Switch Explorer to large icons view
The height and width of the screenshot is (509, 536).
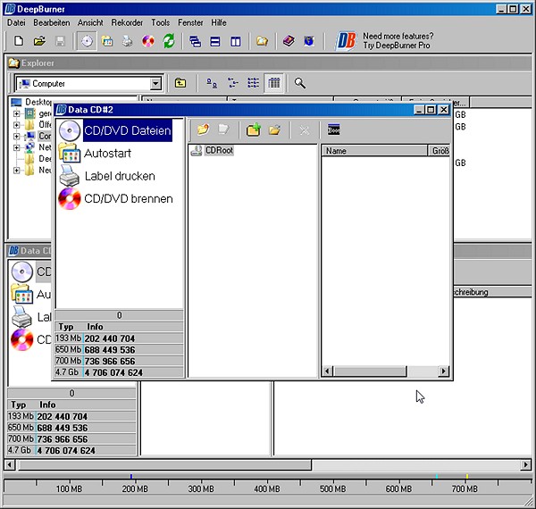pyautogui.click(x=212, y=83)
